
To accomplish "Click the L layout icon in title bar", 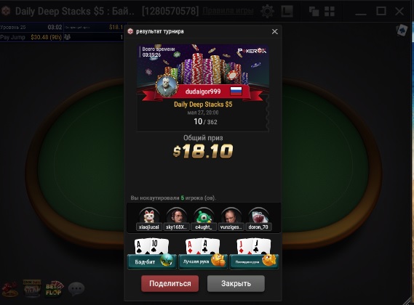I will [x=287, y=12].
